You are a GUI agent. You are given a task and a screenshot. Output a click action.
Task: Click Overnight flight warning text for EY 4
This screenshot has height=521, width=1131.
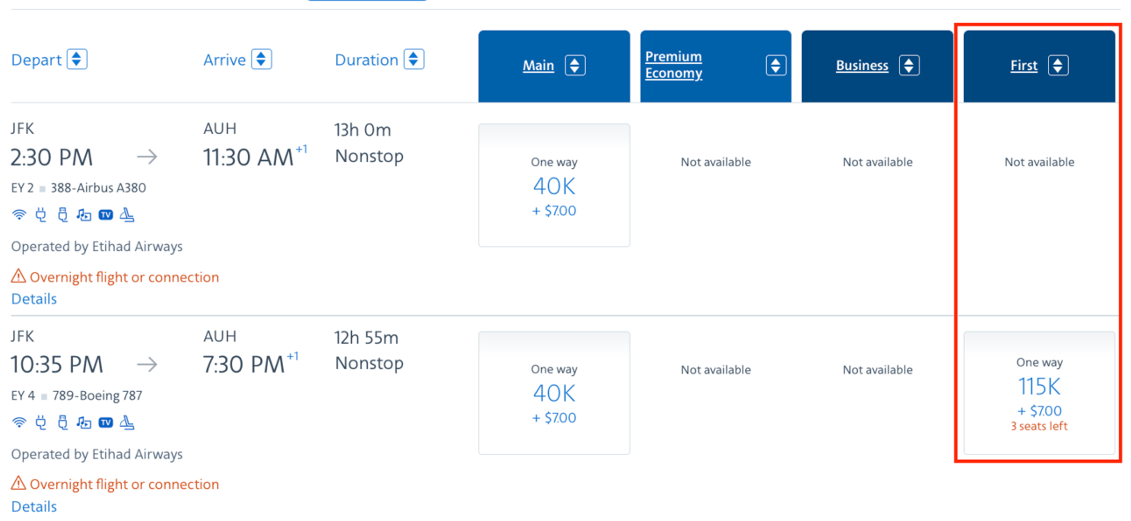click(x=124, y=484)
